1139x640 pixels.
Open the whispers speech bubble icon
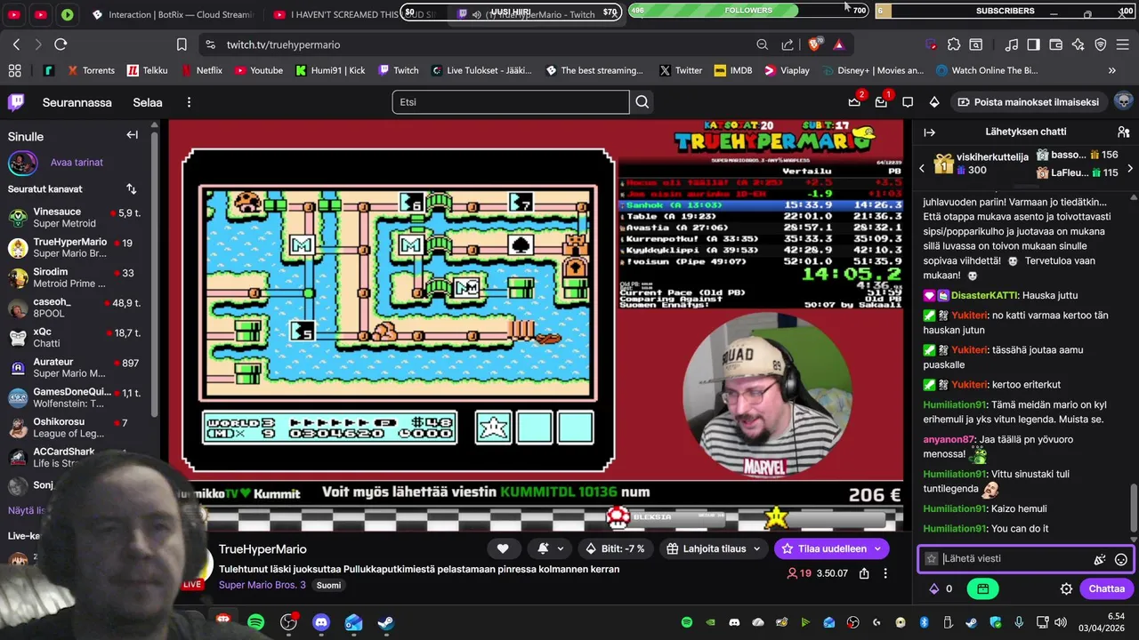tap(908, 102)
